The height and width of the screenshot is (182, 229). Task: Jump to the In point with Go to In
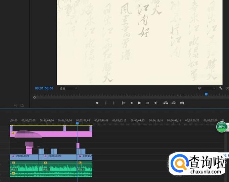(124, 103)
